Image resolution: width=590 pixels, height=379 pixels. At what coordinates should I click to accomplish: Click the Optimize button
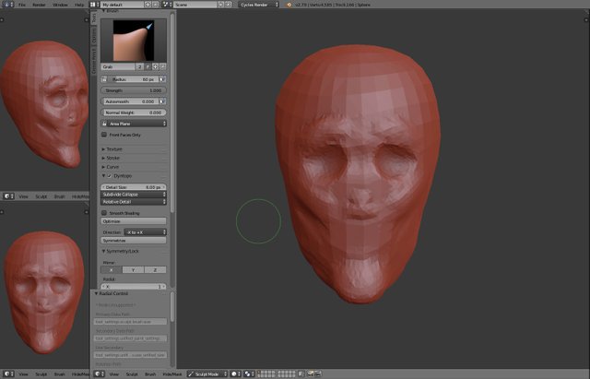133,221
